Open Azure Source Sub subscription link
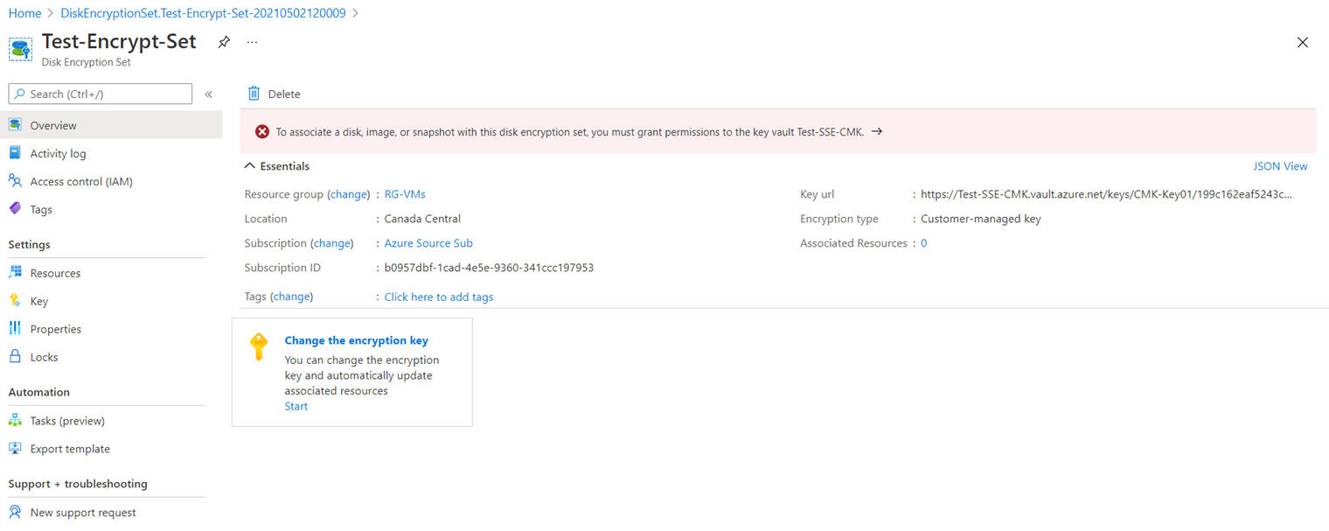1329x531 pixels. click(428, 243)
